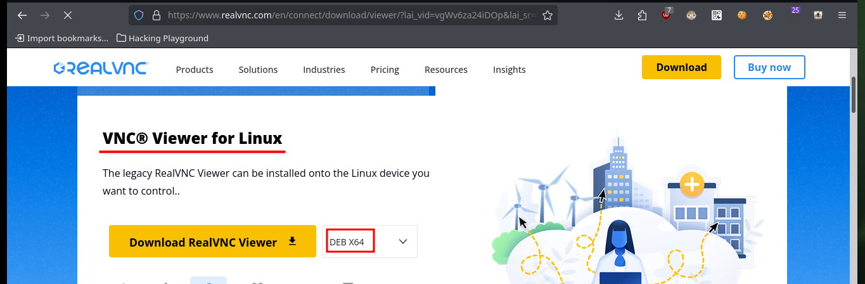Stop page loading with the X icon
The image size is (865, 284).
(68, 15)
